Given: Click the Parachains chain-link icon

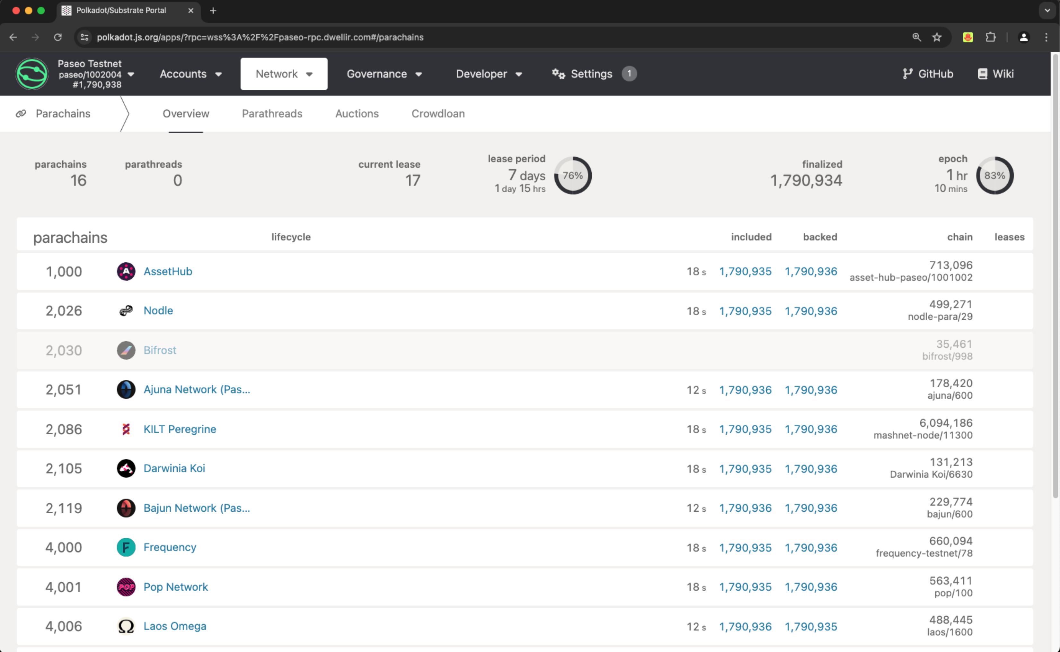Looking at the screenshot, I should 21,113.
